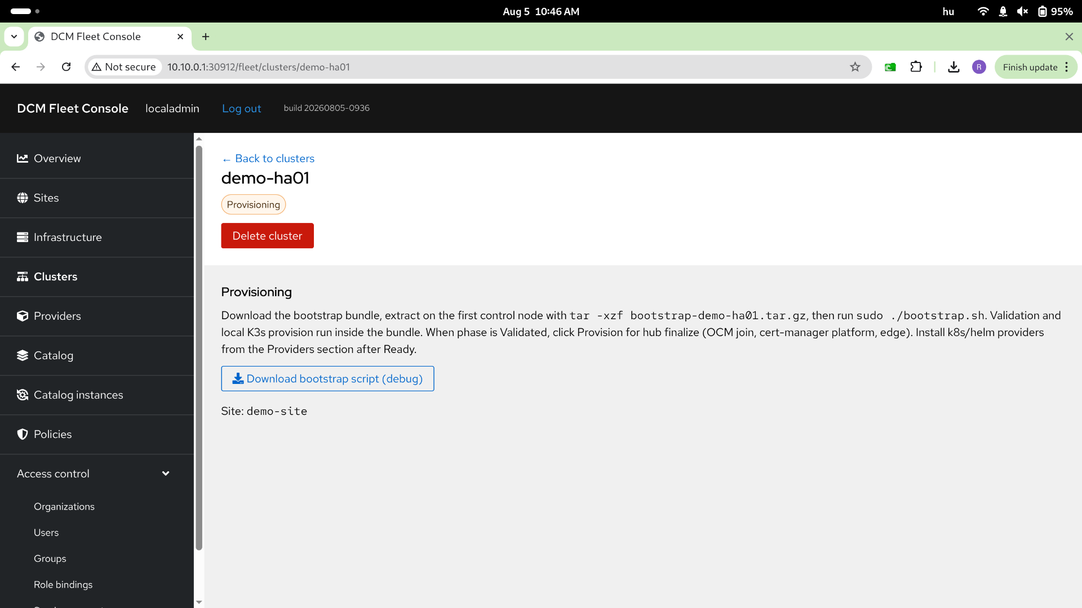Screen dimensions: 1082x608
Task: Select the Role bindings sub-item
Action: (x=63, y=584)
